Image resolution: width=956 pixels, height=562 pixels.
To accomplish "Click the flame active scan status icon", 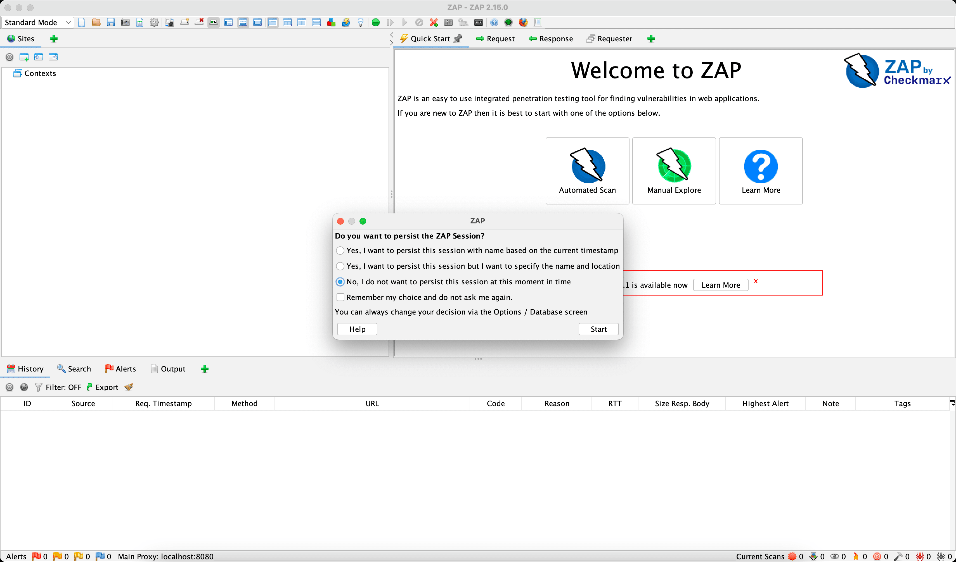I will (856, 556).
